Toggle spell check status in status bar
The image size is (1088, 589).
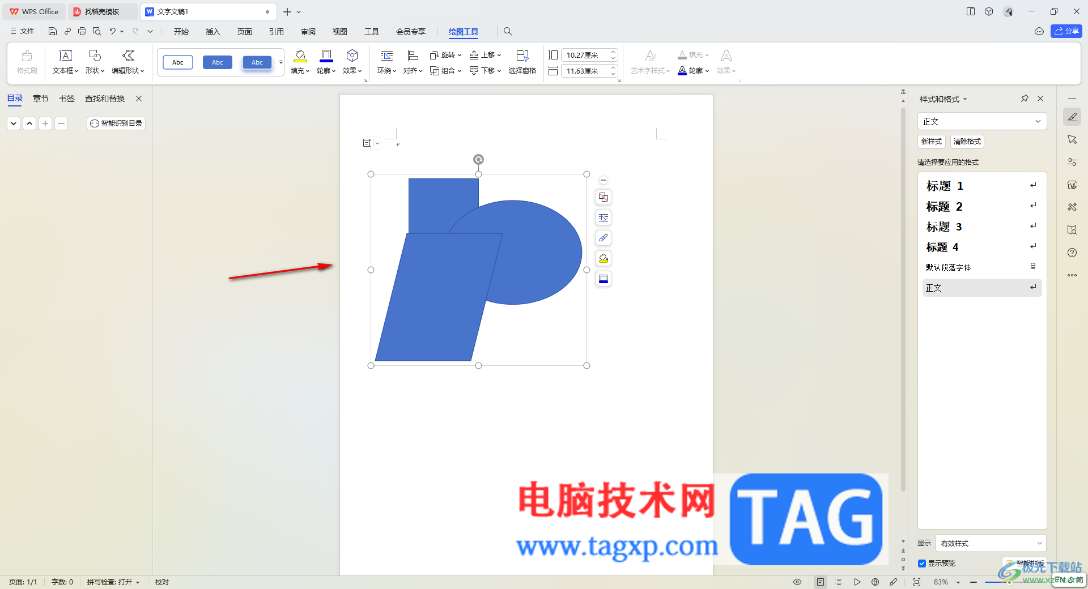pyautogui.click(x=113, y=582)
